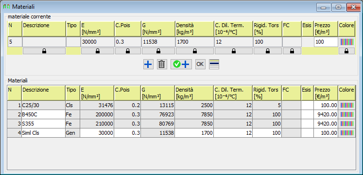
Task: Click the OK button
Action: 200,64
